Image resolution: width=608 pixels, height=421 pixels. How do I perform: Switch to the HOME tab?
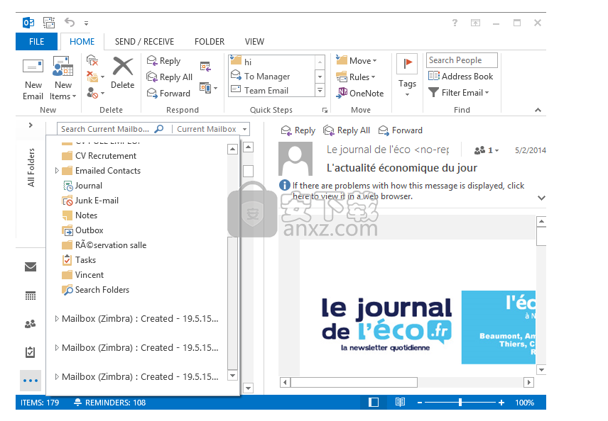[82, 41]
